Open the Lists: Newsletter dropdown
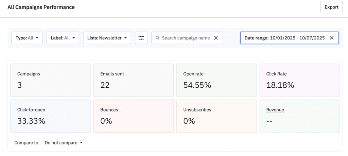This screenshot has height=156, width=348. [x=107, y=38]
